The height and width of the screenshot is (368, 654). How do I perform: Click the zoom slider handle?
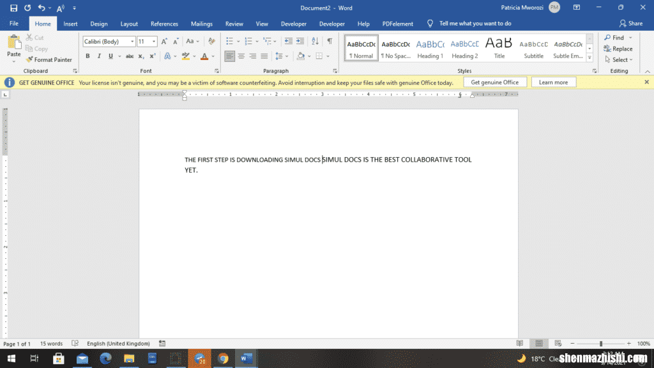[601, 343]
